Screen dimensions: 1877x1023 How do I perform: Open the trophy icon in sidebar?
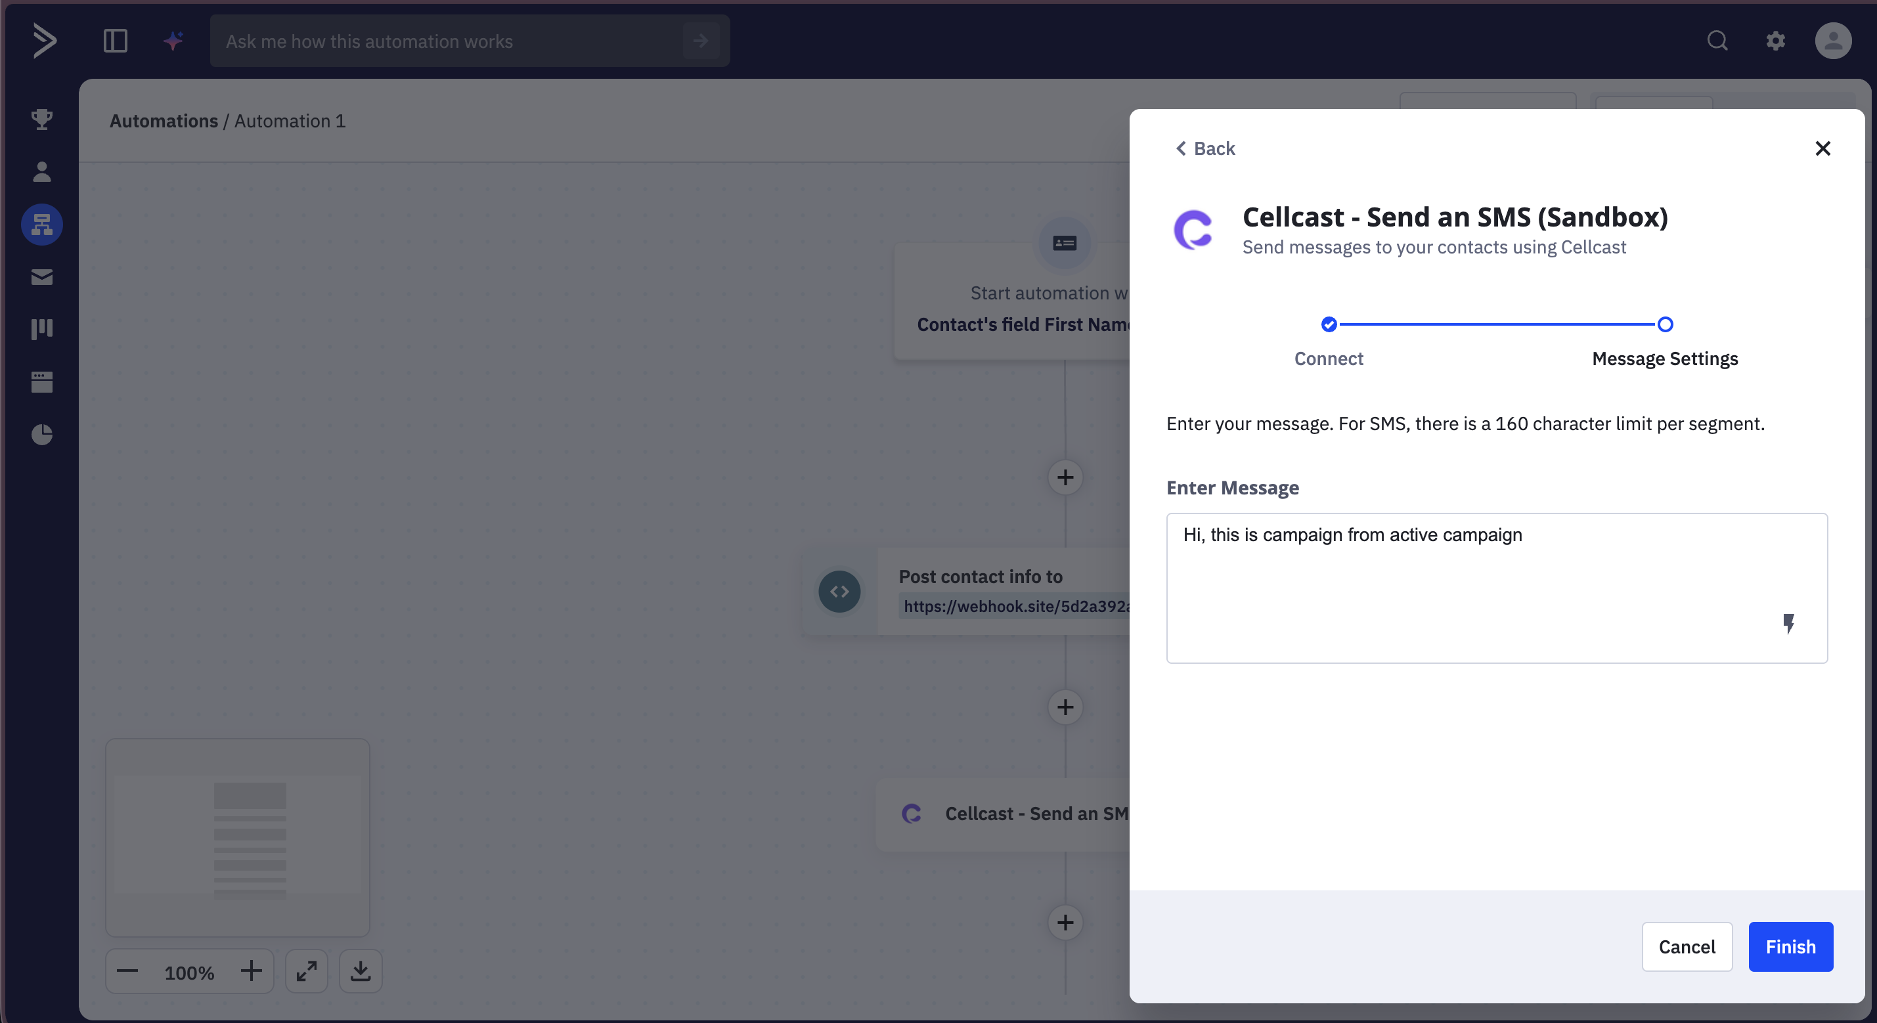pos(42,119)
